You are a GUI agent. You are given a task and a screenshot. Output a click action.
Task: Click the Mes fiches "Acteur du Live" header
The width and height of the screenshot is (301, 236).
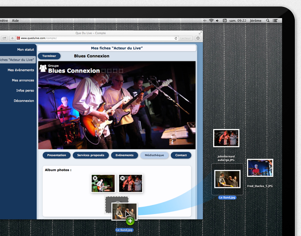click(x=117, y=48)
